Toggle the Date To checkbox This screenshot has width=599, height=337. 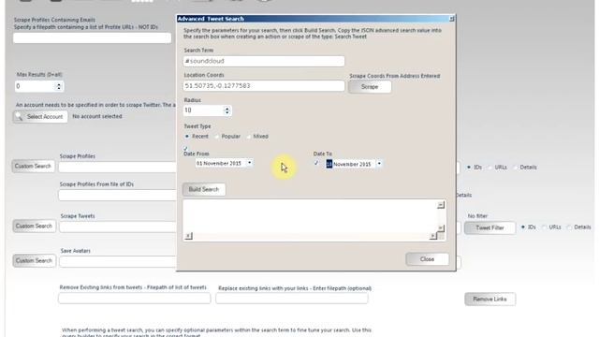[316, 163]
